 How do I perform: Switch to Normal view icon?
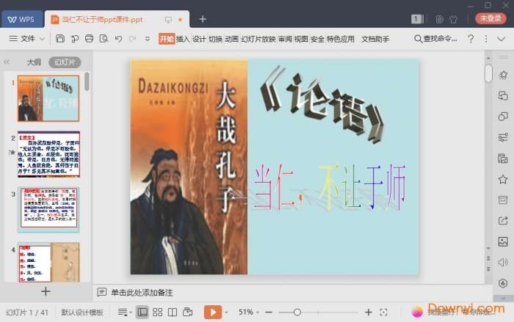(x=142, y=312)
